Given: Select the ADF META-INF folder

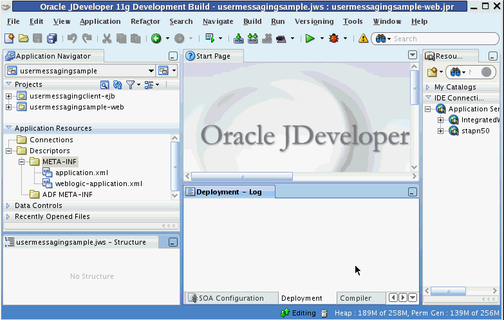Looking at the screenshot, I should (x=68, y=194).
